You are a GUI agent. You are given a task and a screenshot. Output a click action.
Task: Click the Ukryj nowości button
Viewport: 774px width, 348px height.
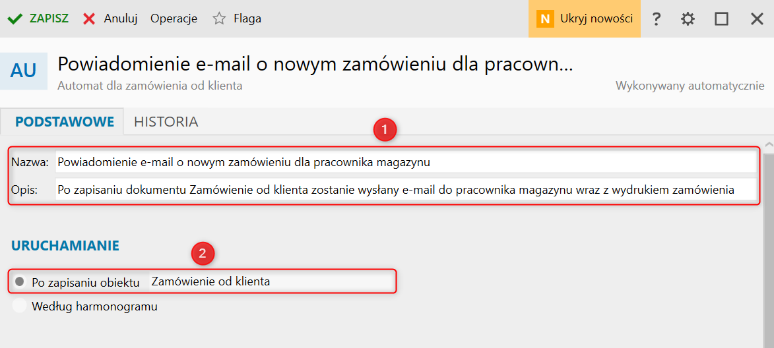click(585, 18)
